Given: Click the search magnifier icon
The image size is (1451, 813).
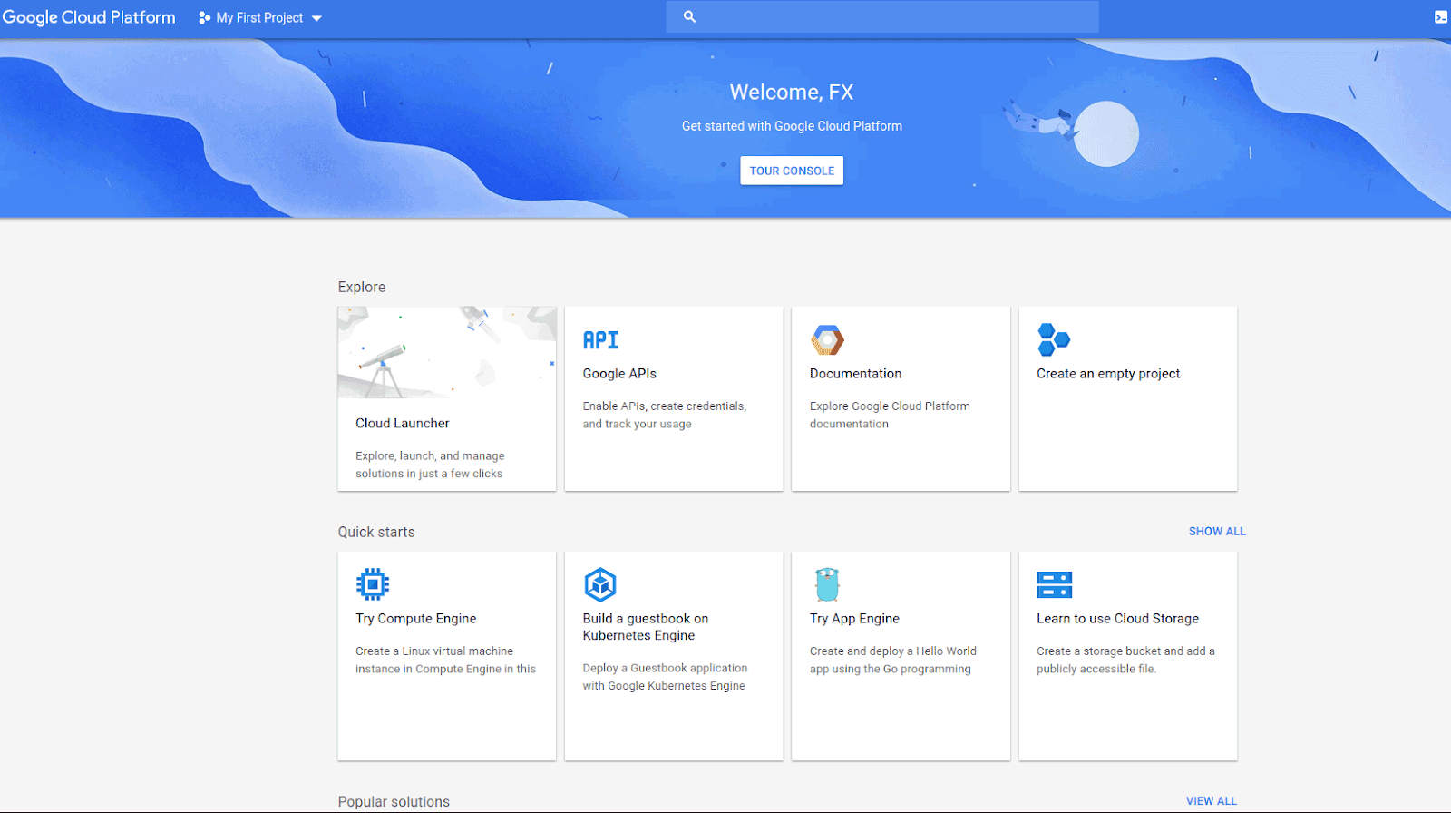Looking at the screenshot, I should 689,17.
